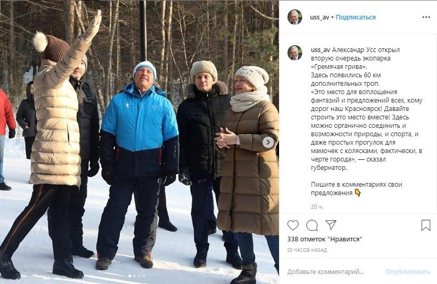Screen dimensions: 437x284
Task: Open the 20 ч. caption timestamp
Action: 317,207
